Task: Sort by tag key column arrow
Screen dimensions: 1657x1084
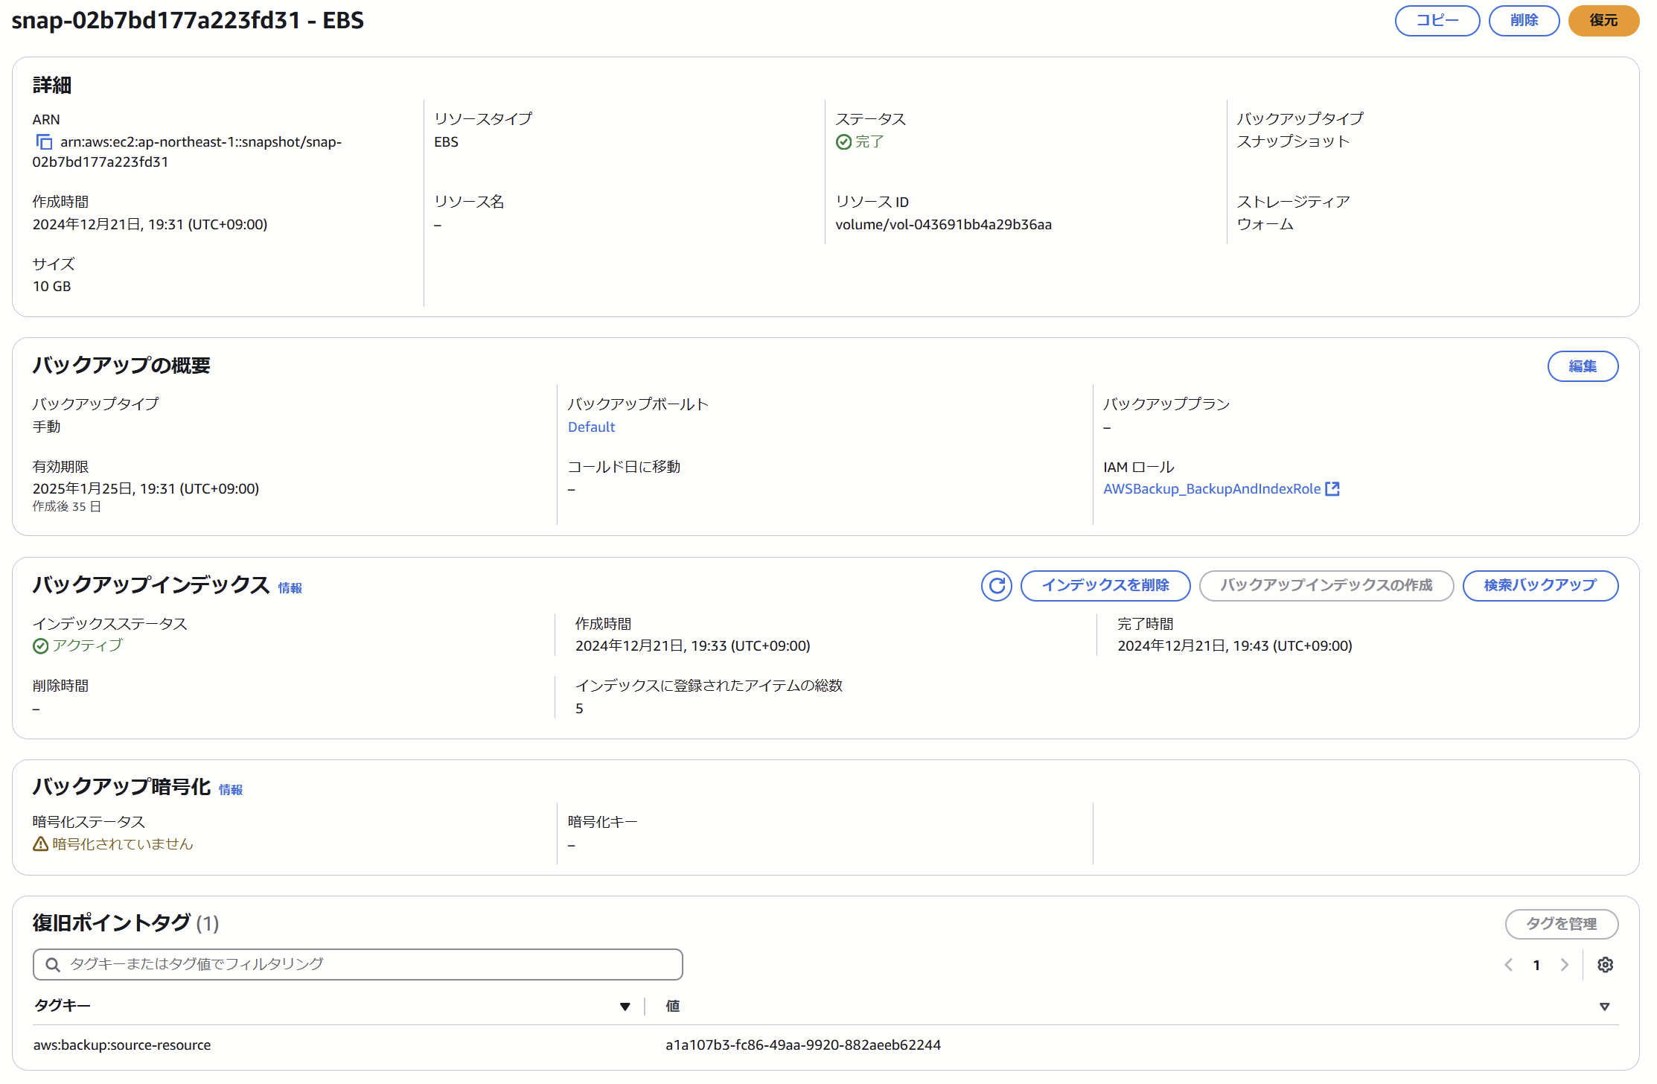Action: (625, 1007)
